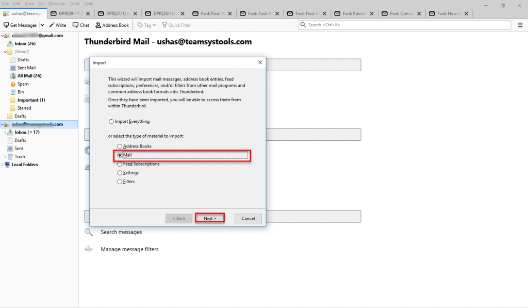
Task: Open the Tag dropdown
Action: [x=147, y=25]
